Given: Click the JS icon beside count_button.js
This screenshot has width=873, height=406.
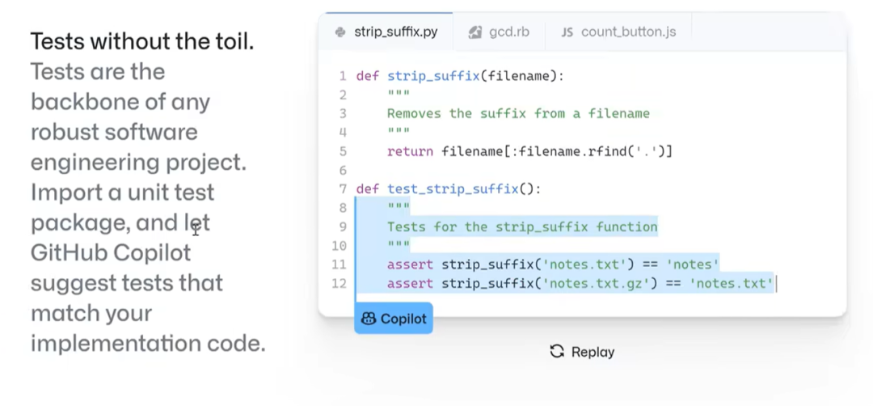Looking at the screenshot, I should [x=567, y=32].
